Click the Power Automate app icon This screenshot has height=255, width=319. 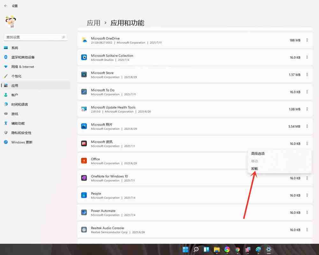(x=84, y=212)
